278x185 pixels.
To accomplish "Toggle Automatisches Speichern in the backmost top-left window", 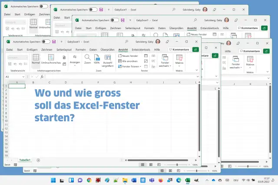I will pos(43,6).
